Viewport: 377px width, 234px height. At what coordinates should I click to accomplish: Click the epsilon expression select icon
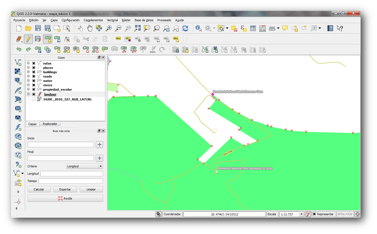click(x=243, y=28)
